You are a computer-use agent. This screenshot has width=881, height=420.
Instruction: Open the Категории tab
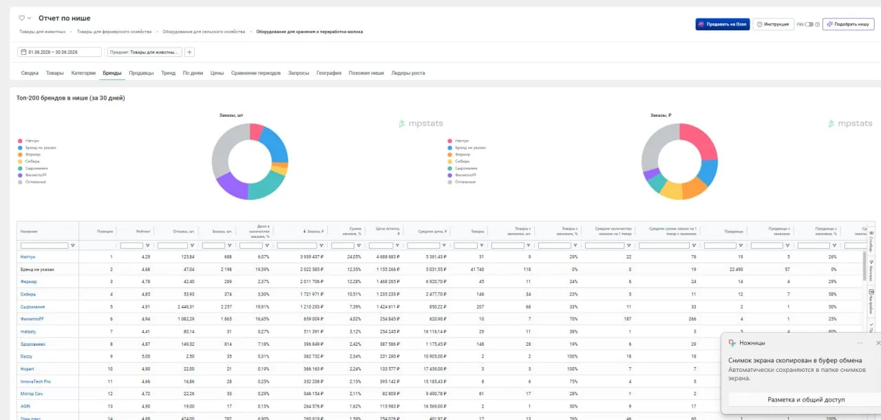click(83, 73)
